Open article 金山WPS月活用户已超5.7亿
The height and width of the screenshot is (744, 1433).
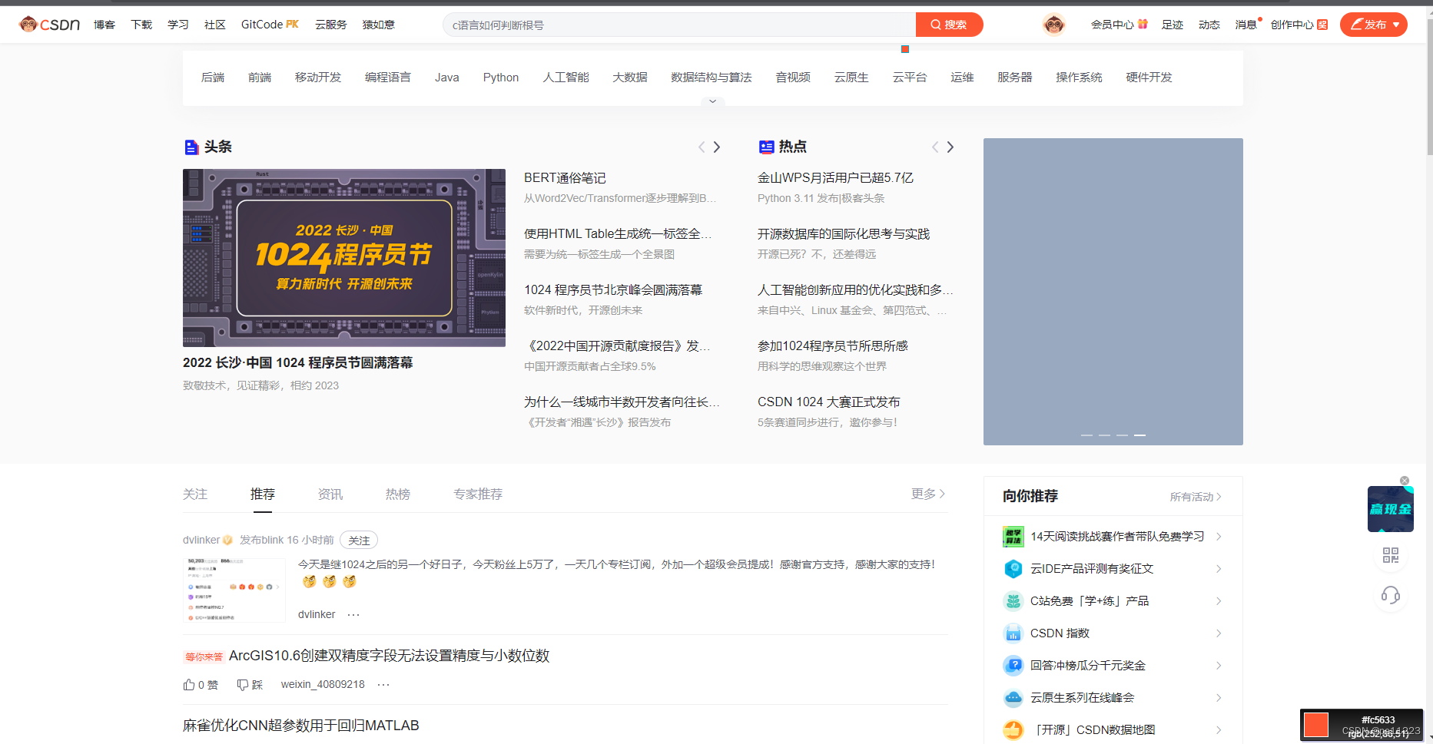[835, 178]
